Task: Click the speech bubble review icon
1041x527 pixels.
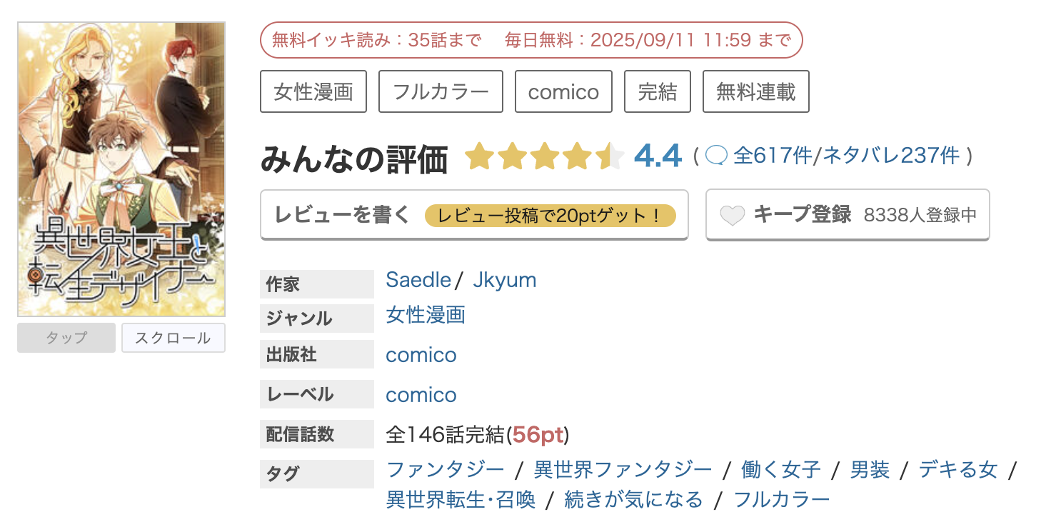Action: 716,156
